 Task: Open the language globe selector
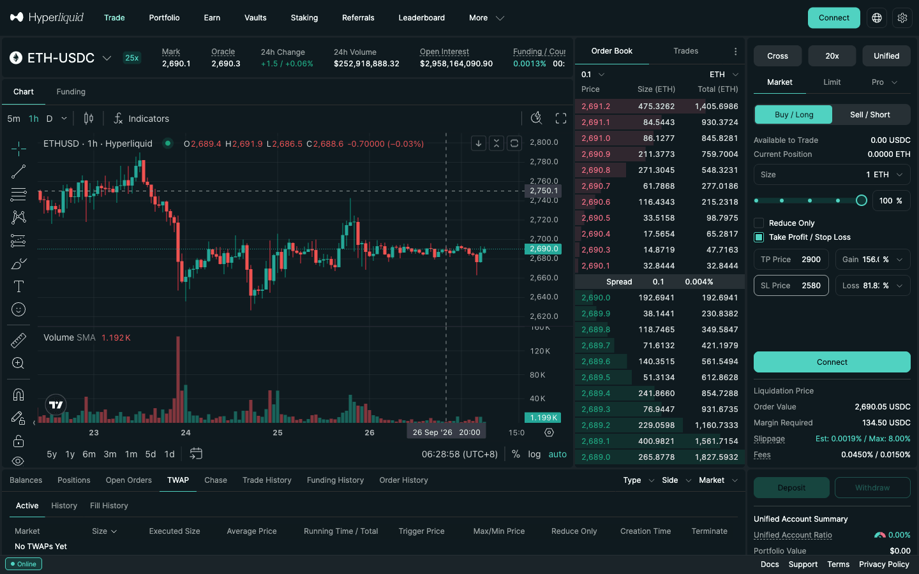[x=877, y=18]
